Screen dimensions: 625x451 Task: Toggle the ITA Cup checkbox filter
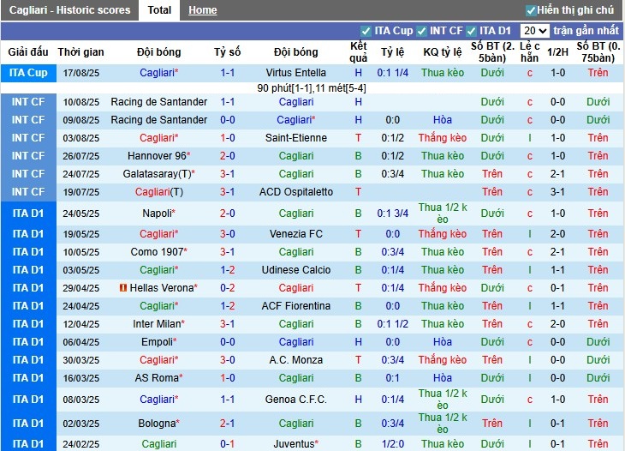[366, 31]
